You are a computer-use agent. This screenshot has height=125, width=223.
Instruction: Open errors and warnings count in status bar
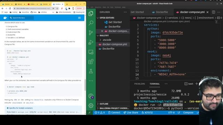coord(100,112)
